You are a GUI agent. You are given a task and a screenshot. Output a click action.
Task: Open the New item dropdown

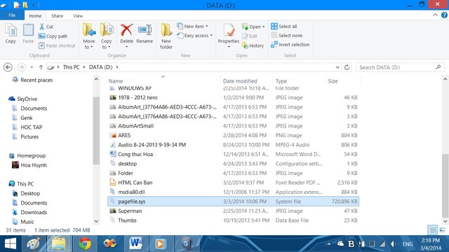192,27
